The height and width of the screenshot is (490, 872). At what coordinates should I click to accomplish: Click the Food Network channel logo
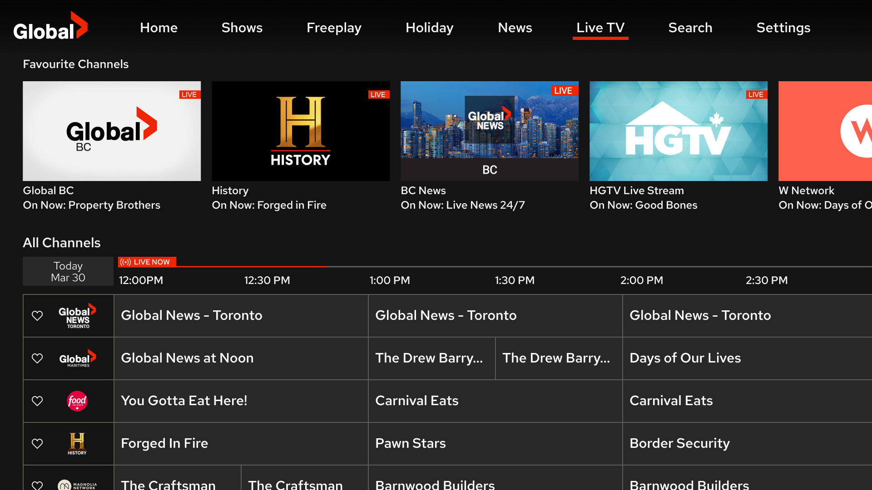77,401
